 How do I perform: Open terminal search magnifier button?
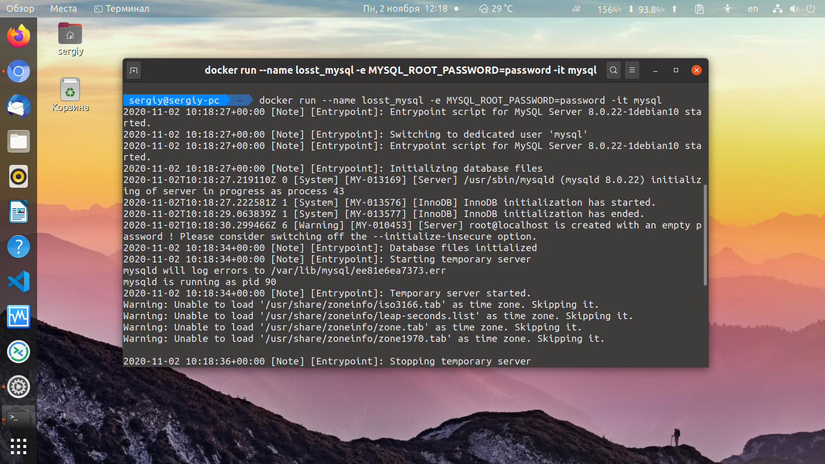614,70
